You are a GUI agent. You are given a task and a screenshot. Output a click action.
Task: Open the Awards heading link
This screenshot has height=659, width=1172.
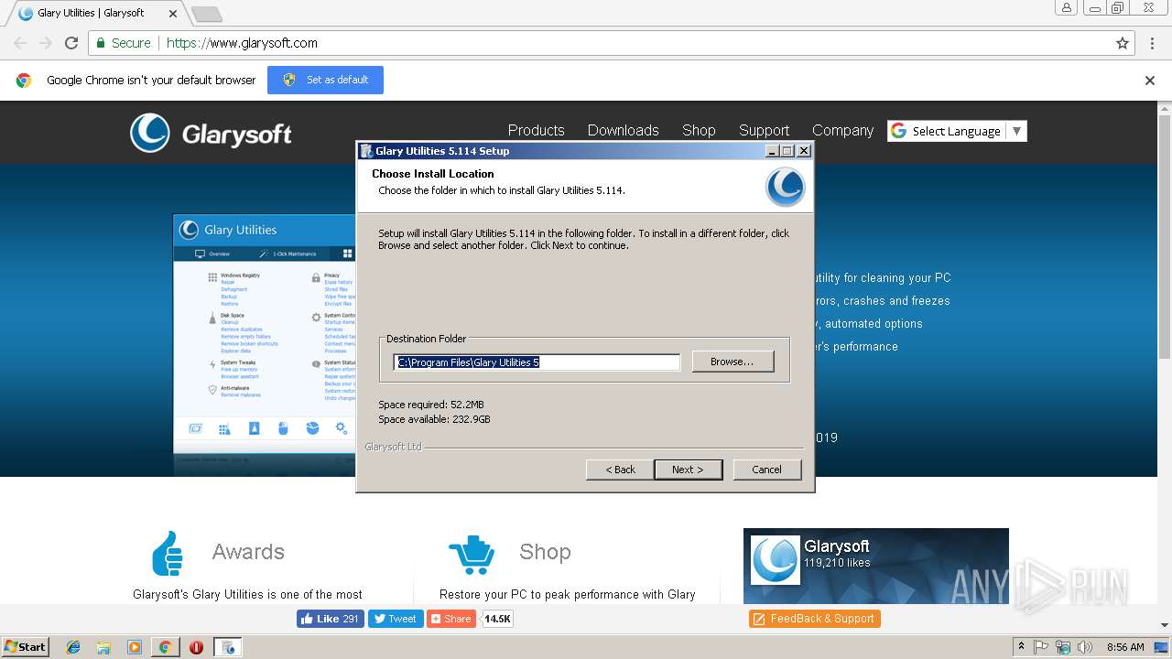pos(248,552)
